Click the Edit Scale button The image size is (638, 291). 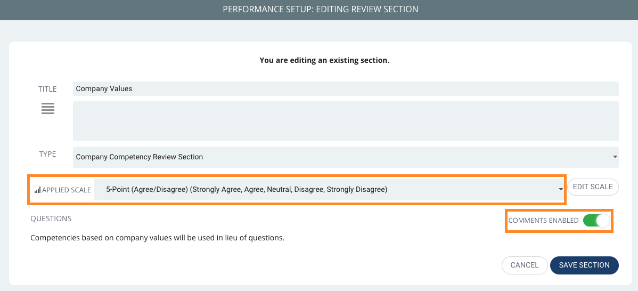click(593, 187)
